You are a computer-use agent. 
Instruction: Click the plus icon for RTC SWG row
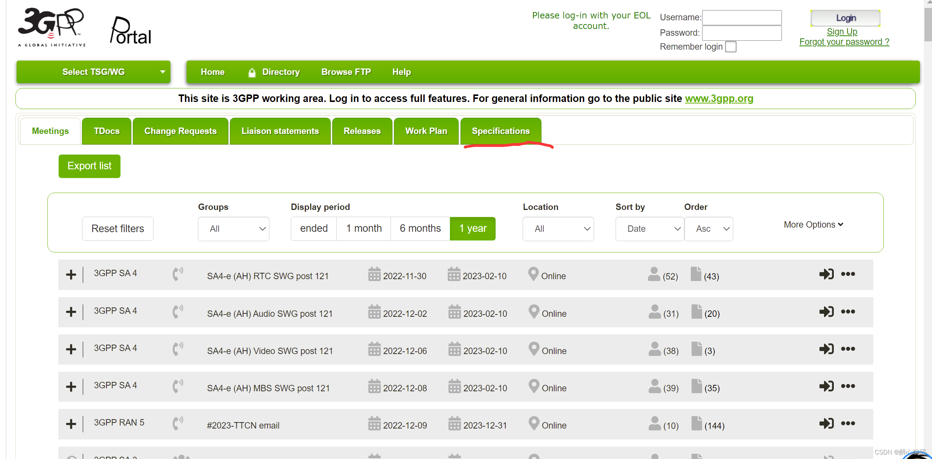click(71, 275)
